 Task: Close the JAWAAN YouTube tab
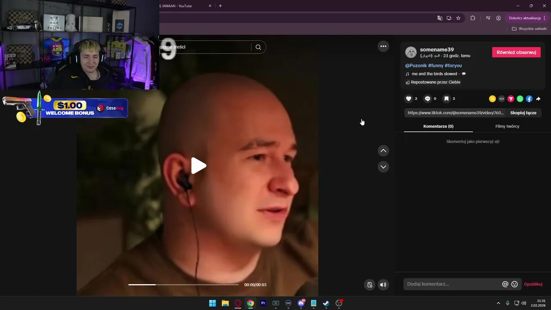click(x=210, y=6)
